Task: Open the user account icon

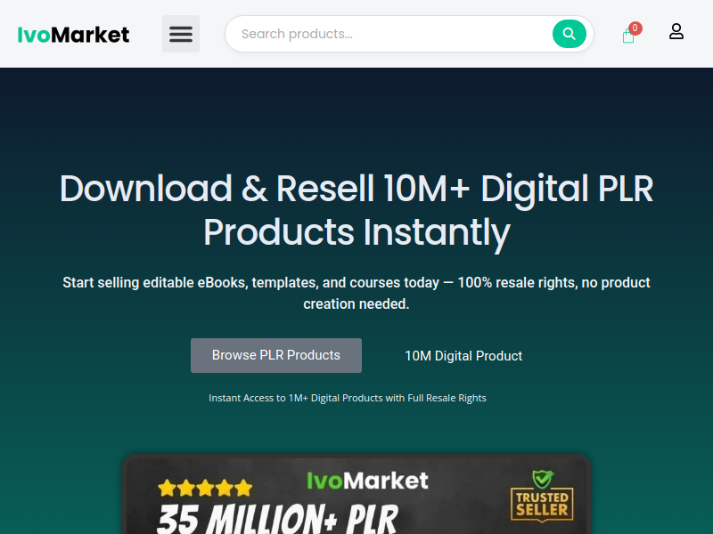Action: click(676, 32)
